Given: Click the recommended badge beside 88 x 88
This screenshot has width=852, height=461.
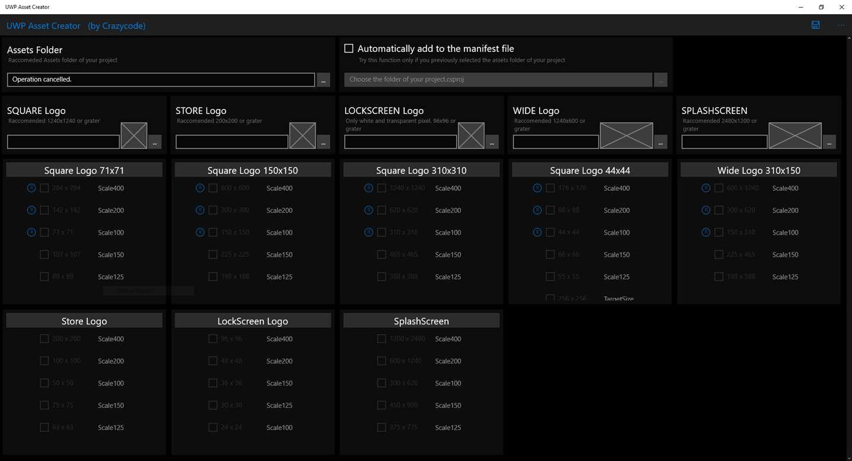Looking at the screenshot, I should tap(537, 210).
